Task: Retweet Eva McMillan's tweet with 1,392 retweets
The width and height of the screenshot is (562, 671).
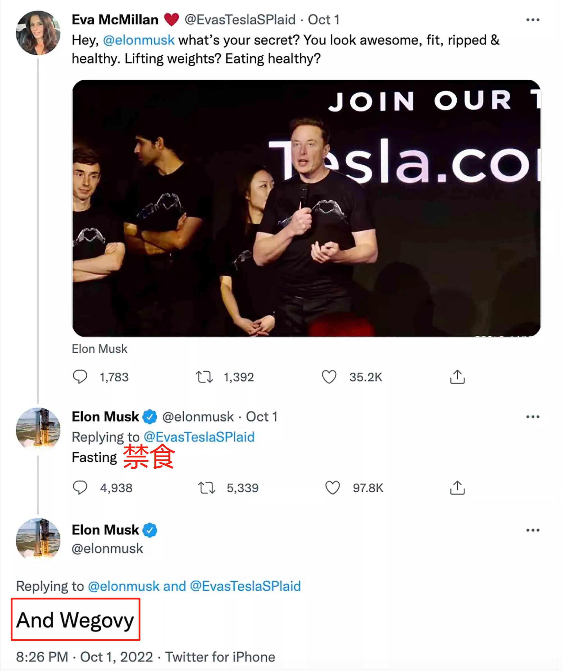Action: [x=204, y=377]
